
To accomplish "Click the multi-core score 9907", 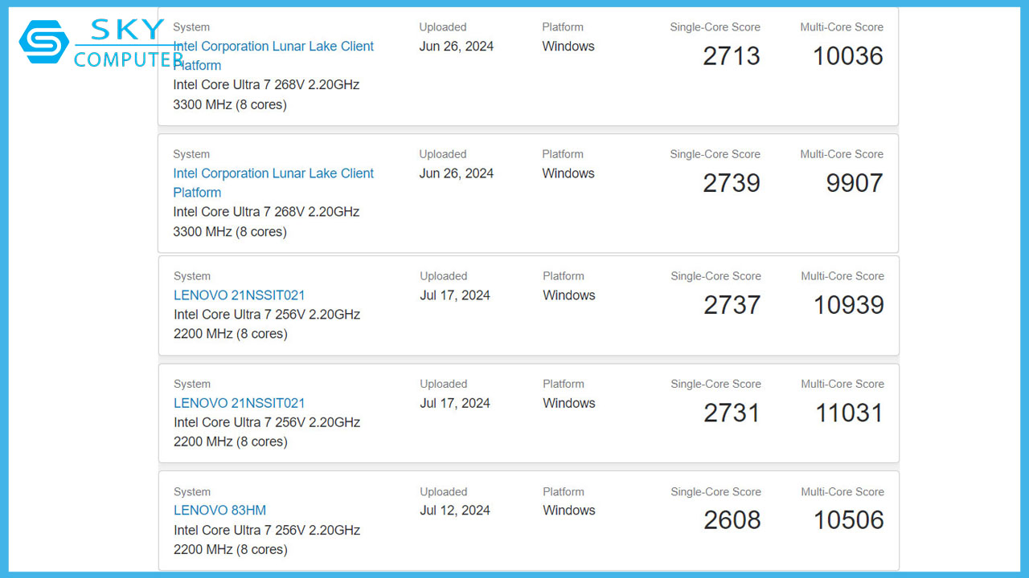I will pyautogui.click(x=854, y=183).
